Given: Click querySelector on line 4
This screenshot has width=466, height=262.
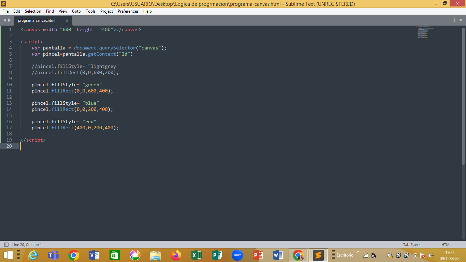Looking at the screenshot, I should point(117,48).
